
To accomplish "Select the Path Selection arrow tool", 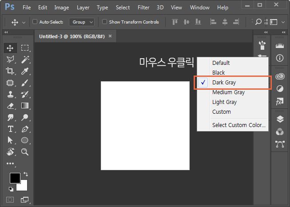I will click(10, 140).
